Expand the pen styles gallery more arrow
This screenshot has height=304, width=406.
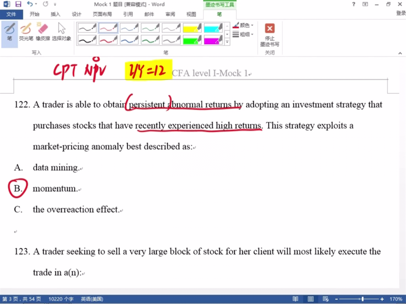[227, 42]
